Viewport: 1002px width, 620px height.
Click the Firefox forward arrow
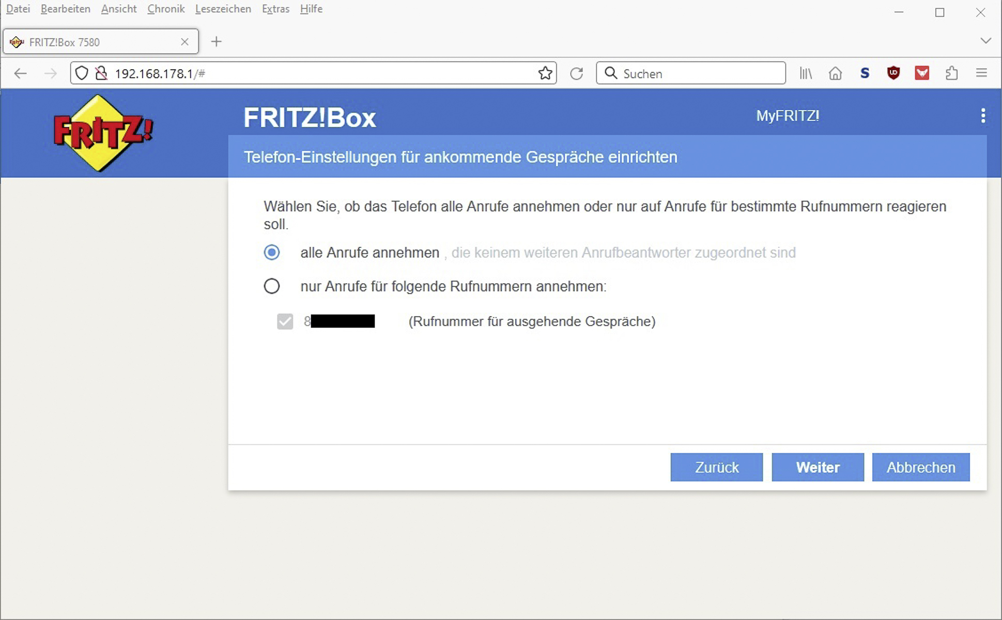(51, 73)
